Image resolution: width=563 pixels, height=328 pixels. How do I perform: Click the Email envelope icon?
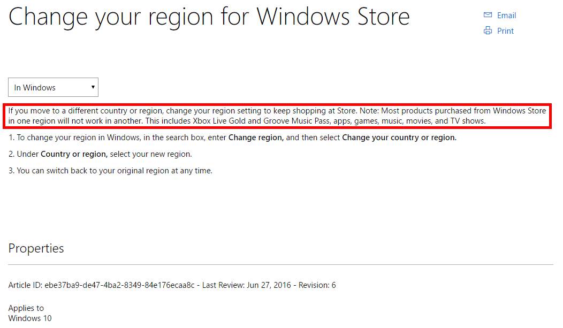pos(488,15)
